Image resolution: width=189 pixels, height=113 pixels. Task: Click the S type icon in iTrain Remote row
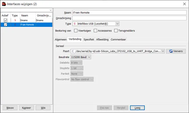[15, 25]
